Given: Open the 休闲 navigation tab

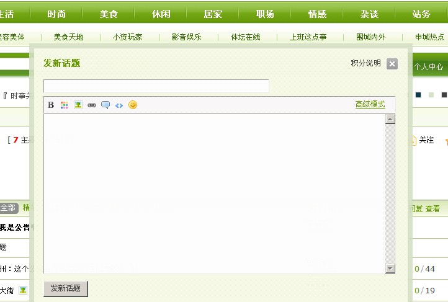Looking at the screenshot, I should 161,14.
